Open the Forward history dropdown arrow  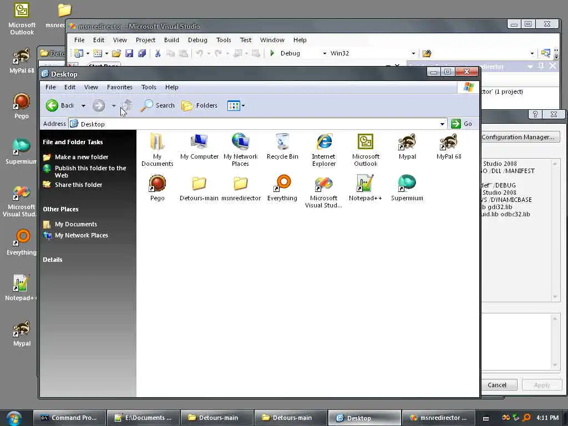pos(113,106)
